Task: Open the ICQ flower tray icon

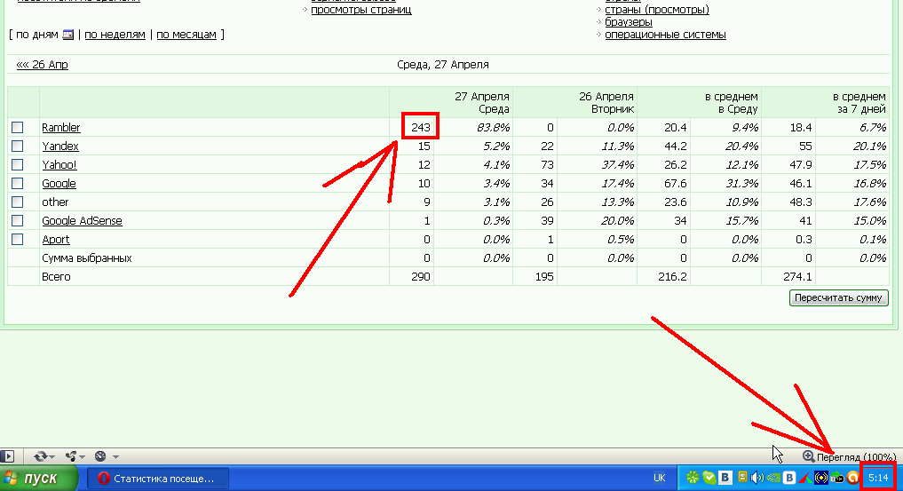Action: [x=693, y=478]
